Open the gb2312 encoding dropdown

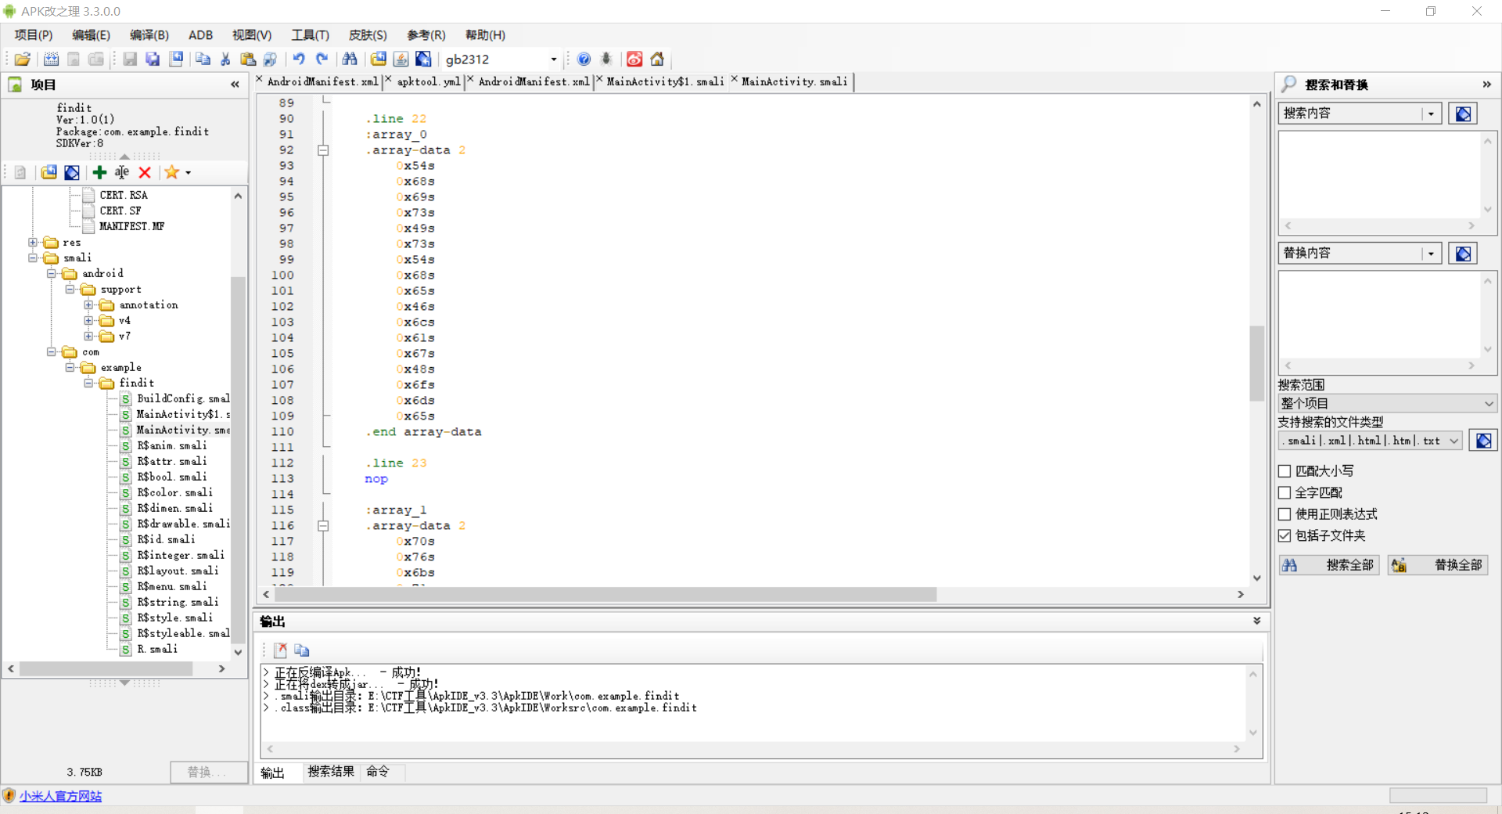tap(555, 59)
